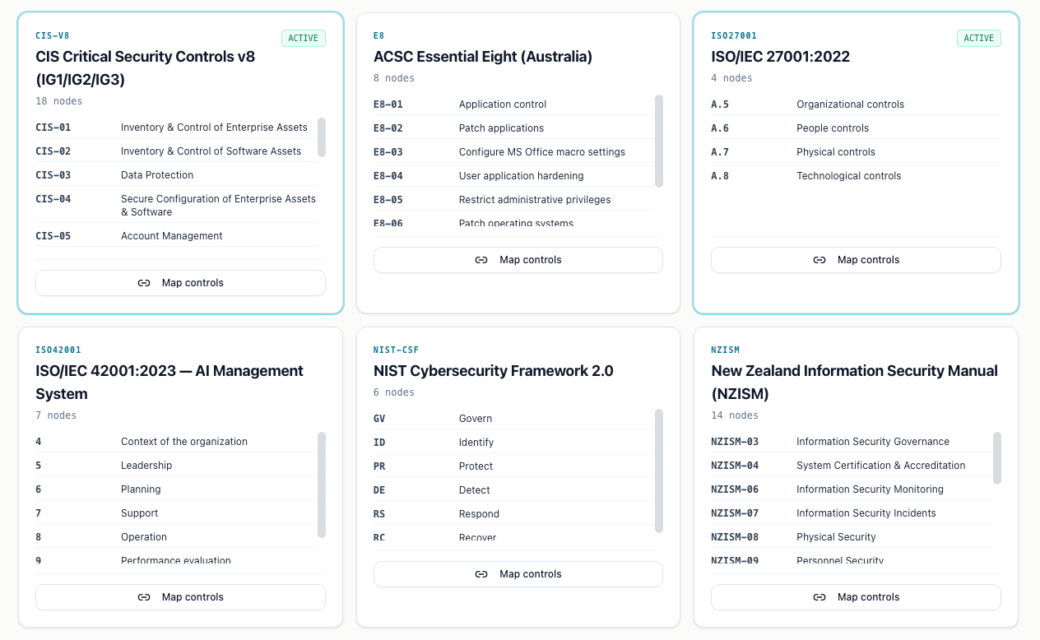Select CIS-04 Secure Configuration of Enterprise Assets row

pos(176,206)
